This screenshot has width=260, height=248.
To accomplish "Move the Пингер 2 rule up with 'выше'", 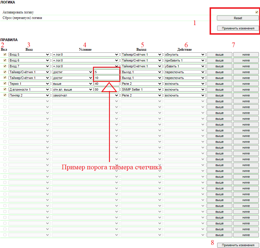I will pyautogui.click(x=219, y=95).
